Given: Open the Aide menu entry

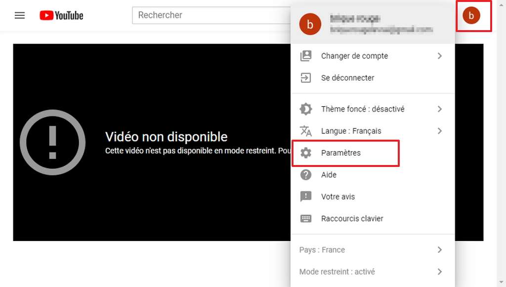Looking at the screenshot, I should [329, 175].
